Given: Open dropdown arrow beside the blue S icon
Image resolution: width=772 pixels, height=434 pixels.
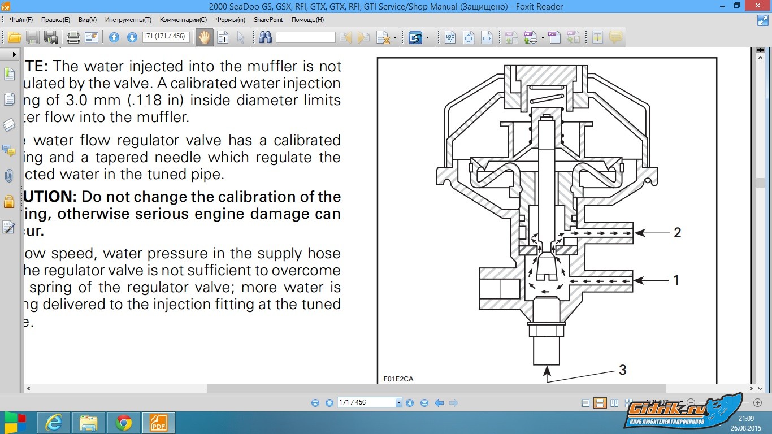Looking at the screenshot, I should pos(427,38).
